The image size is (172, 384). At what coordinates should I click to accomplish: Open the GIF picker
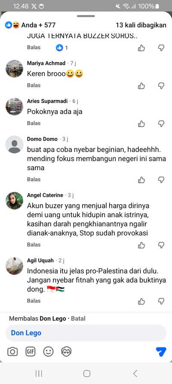tap(31, 352)
